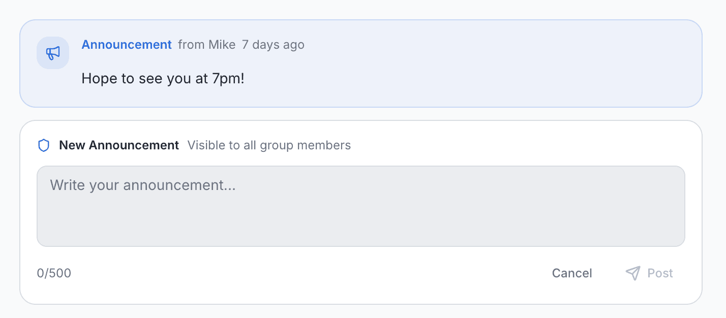
Task: Click the New Announcement heading
Action: coord(119,145)
